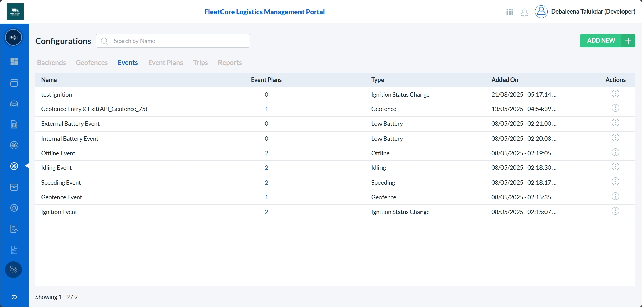Click the account circle icon in sidebar
Image resolution: width=642 pixels, height=307 pixels.
click(x=14, y=208)
